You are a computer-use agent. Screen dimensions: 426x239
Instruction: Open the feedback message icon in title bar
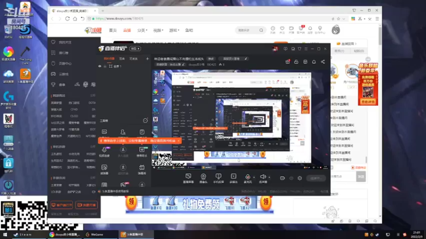[285, 49]
